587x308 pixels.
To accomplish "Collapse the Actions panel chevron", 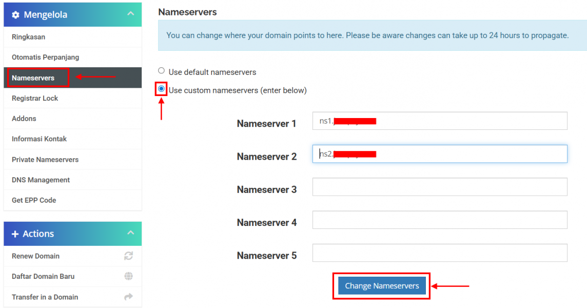I will (x=131, y=233).
